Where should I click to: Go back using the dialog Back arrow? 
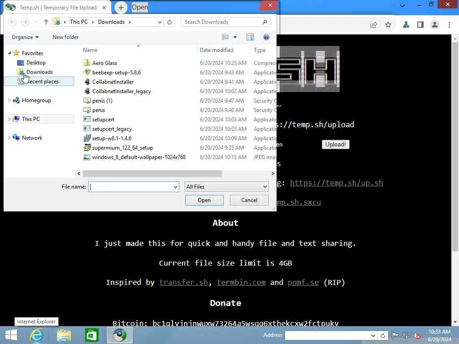pos(12,22)
